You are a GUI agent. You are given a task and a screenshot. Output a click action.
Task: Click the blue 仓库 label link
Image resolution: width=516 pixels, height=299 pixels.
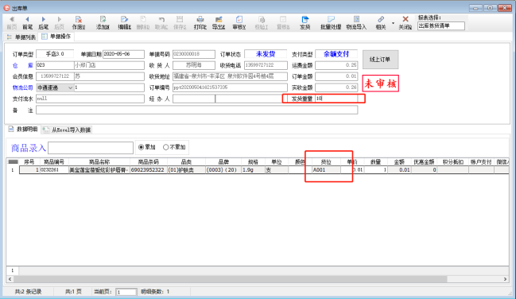(x=23, y=65)
